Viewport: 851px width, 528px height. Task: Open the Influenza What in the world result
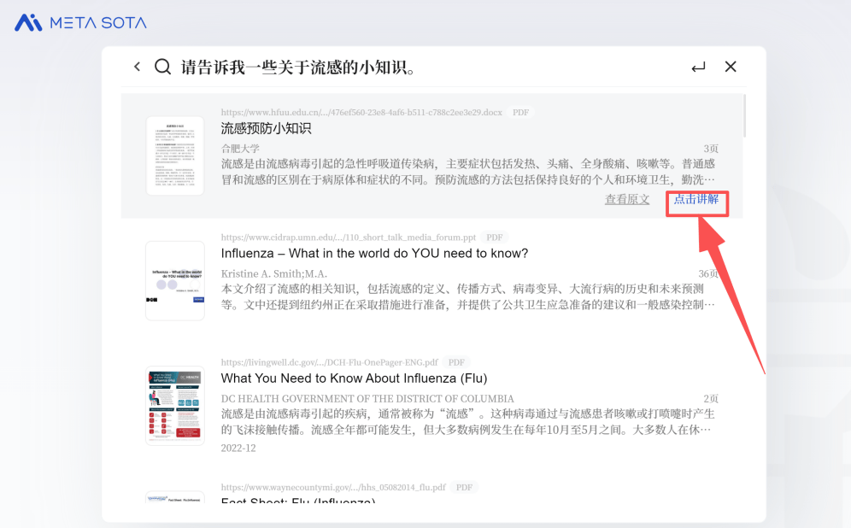[x=374, y=254]
